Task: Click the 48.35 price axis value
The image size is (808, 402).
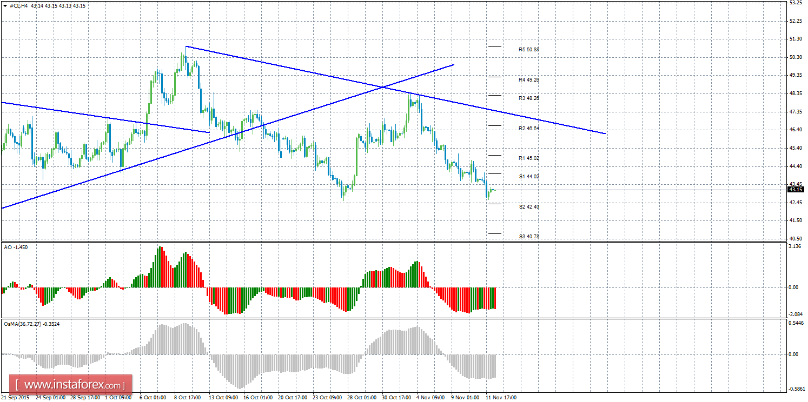Action: [795, 93]
